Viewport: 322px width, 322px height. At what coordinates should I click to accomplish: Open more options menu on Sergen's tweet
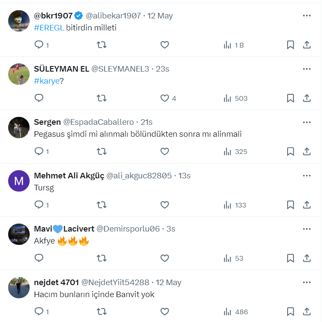pyautogui.click(x=307, y=122)
